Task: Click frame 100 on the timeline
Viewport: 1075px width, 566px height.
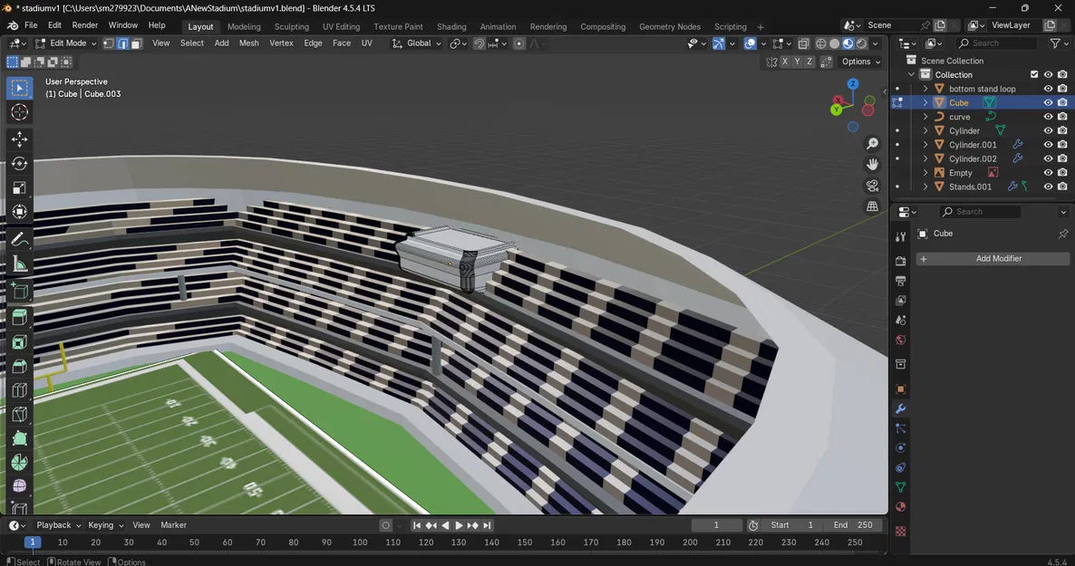Action: 360,542
